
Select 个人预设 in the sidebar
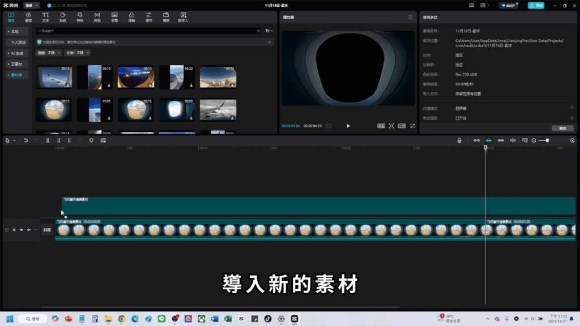(18, 42)
